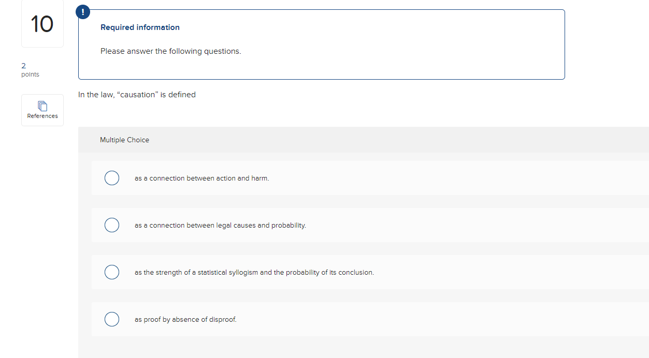649x358 pixels.
Task: Click the References label text
Action: point(42,116)
